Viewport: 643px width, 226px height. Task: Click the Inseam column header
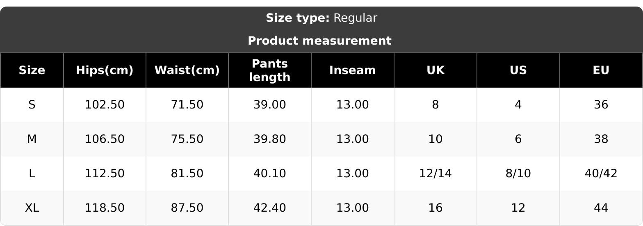click(x=353, y=70)
